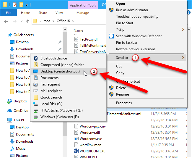Click the Dropbox icon in navigation pane
Viewport: 192px width, 158px height.
click(x=10, y=101)
